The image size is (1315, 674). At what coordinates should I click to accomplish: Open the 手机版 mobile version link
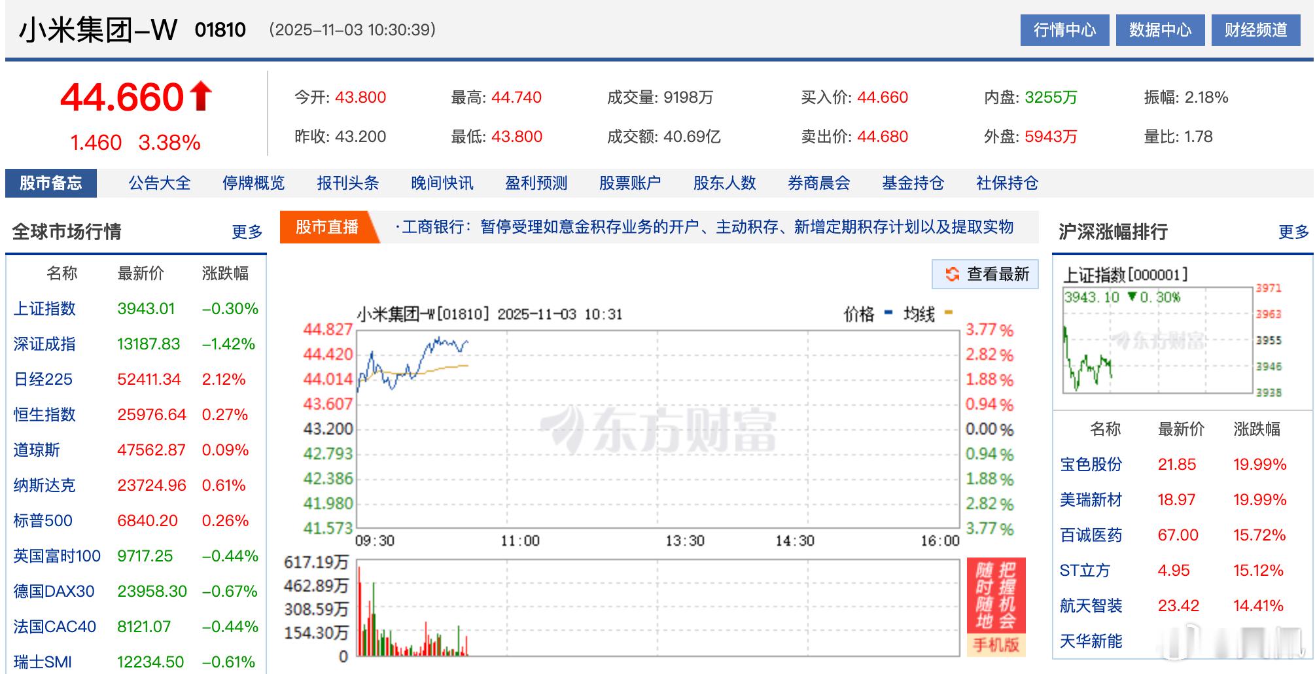click(995, 645)
